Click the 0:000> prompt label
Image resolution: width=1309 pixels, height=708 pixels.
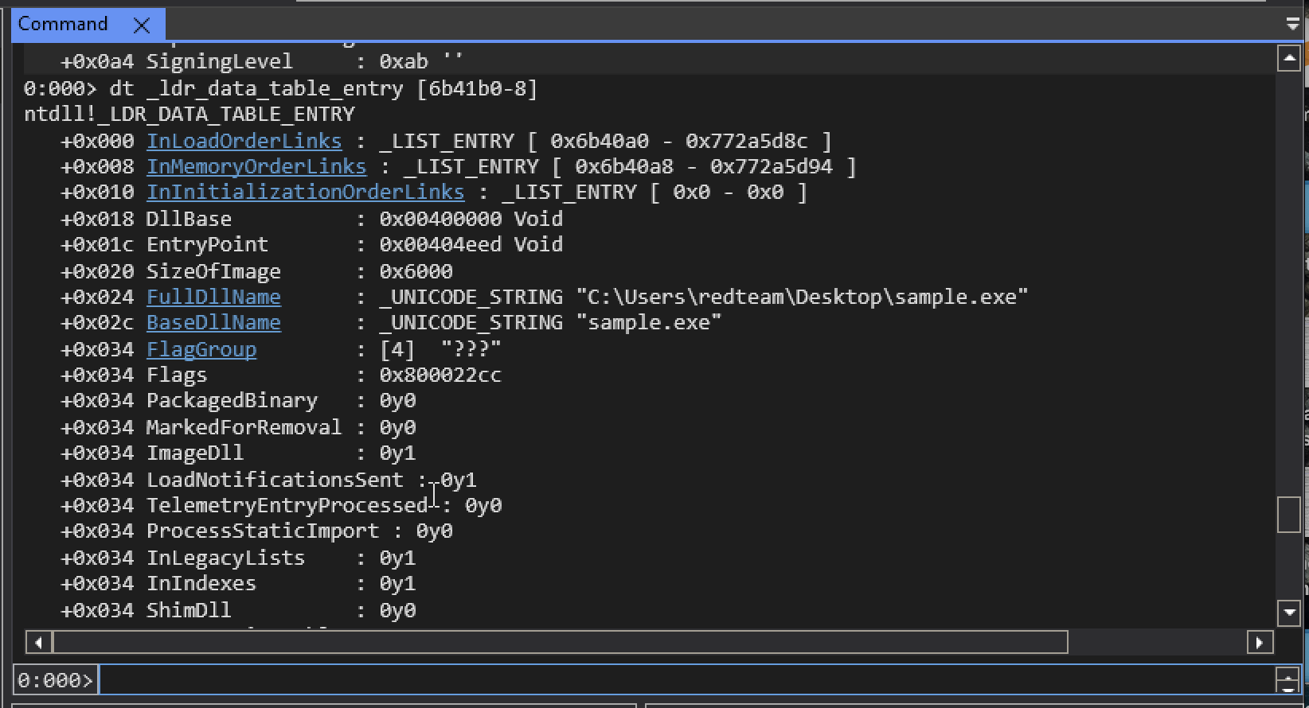55,680
